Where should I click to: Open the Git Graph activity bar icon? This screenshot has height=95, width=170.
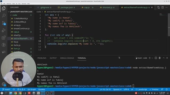(x=3, y=45)
